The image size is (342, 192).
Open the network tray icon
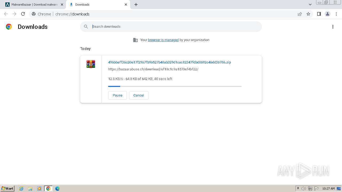tap(310, 189)
